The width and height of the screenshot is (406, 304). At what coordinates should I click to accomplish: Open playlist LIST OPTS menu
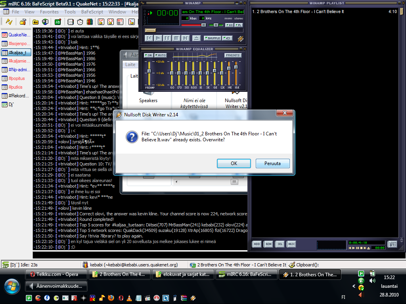tap(393, 244)
